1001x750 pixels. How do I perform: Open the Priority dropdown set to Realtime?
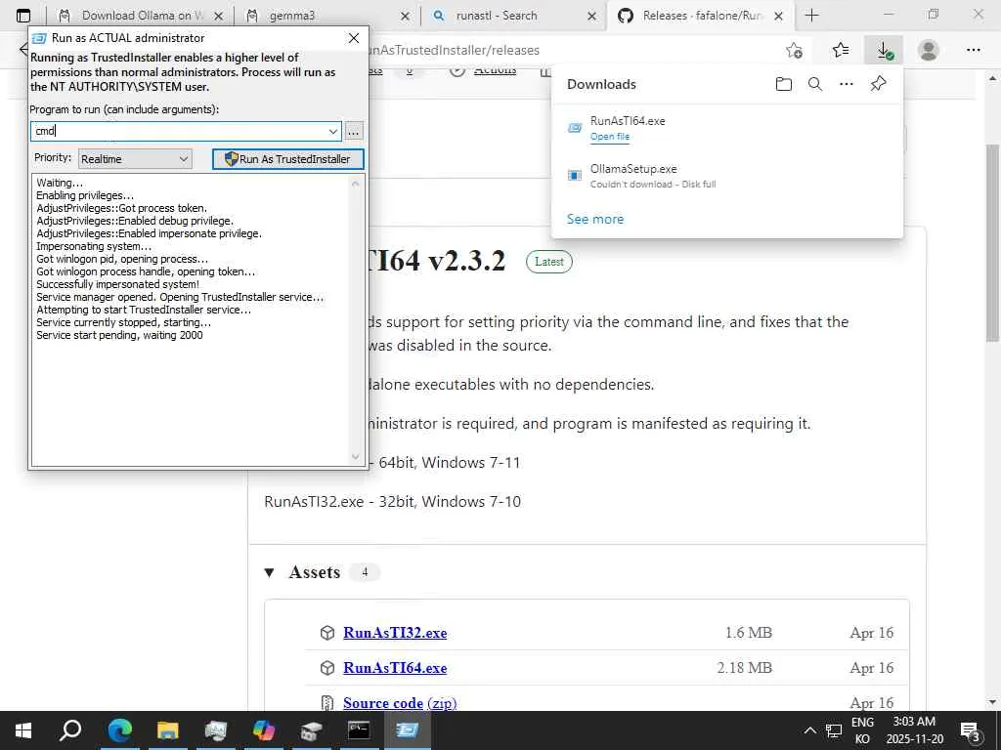(135, 159)
